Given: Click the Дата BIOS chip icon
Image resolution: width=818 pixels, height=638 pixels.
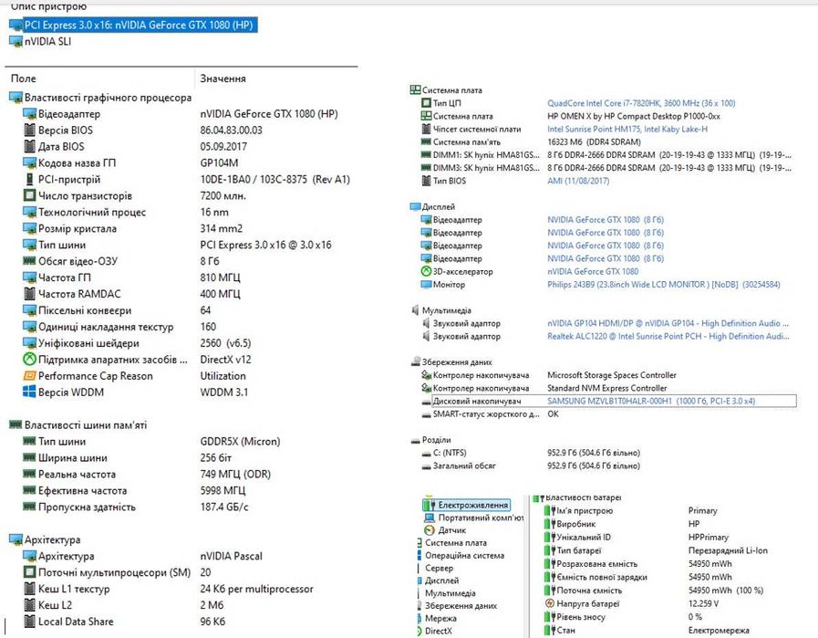Looking at the screenshot, I should click(x=30, y=147).
